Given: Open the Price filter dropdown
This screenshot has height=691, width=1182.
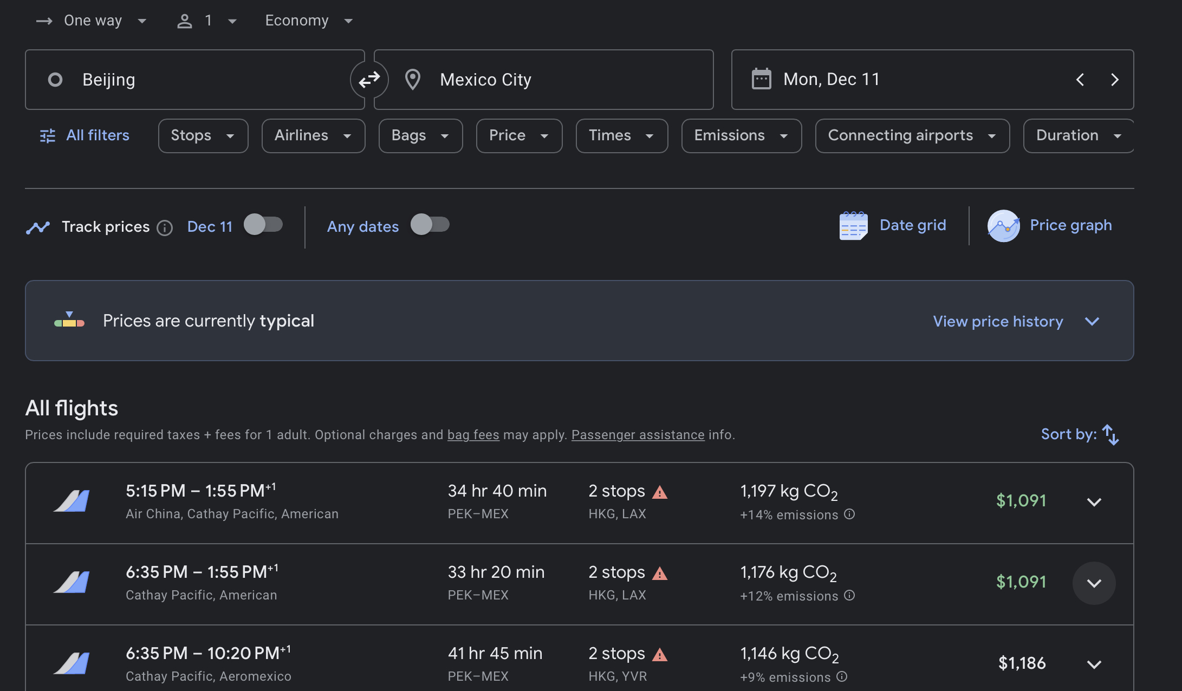Looking at the screenshot, I should (519, 136).
